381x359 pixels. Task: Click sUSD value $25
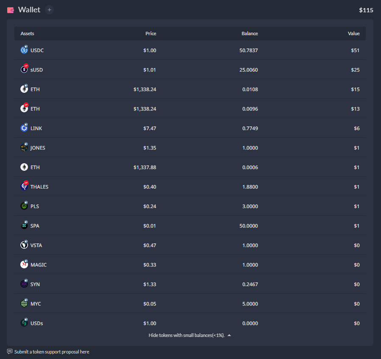[x=355, y=70]
